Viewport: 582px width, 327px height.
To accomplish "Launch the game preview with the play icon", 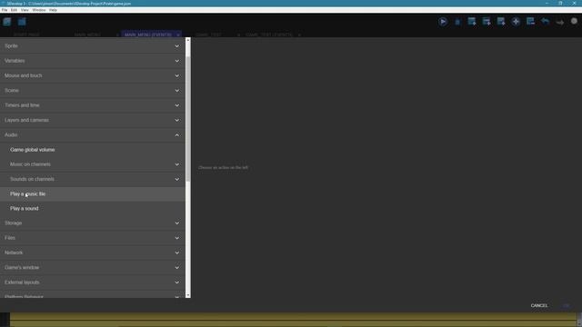I will pyautogui.click(x=443, y=22).
